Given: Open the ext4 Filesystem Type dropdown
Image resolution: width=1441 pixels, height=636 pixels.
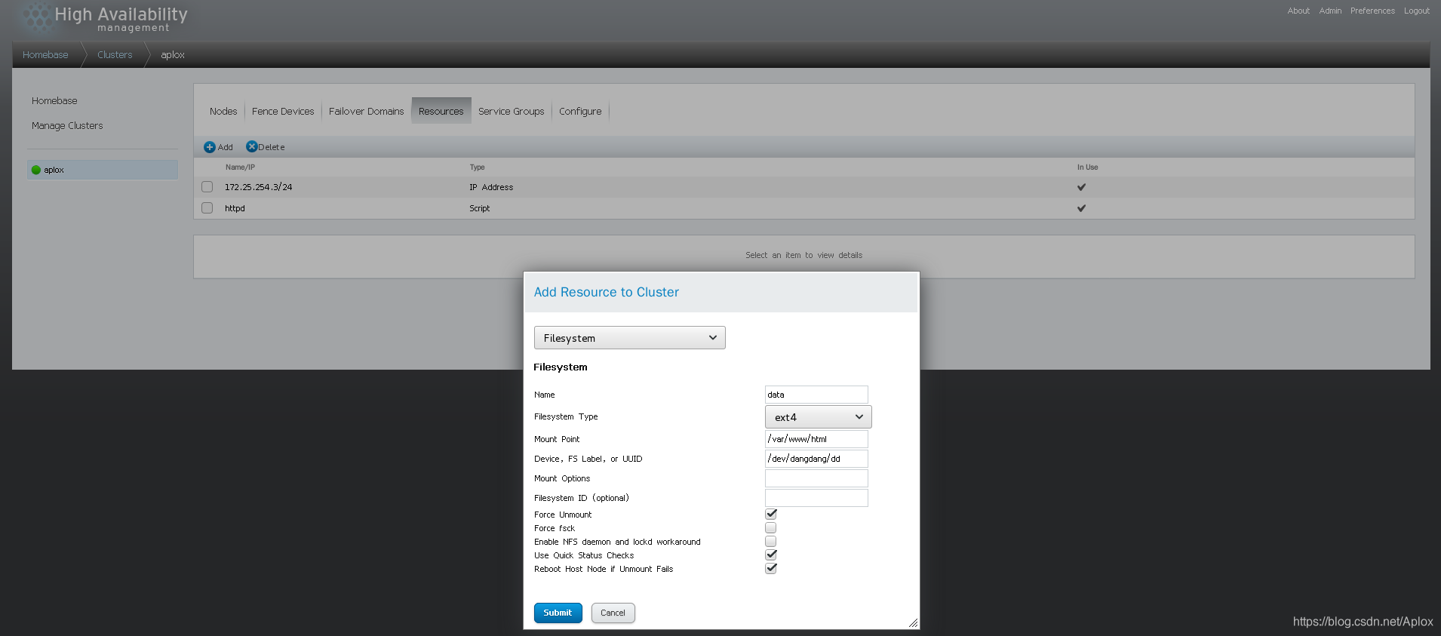Looking at the screenshot, I should point(819,417).
